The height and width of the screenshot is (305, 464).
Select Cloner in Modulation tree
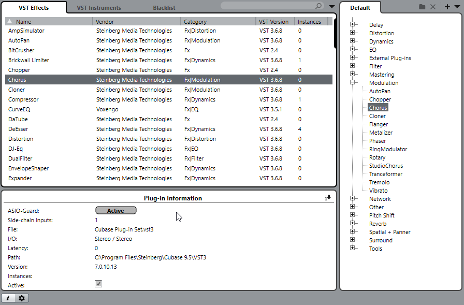pyautogui.click(x=378, y=117)
